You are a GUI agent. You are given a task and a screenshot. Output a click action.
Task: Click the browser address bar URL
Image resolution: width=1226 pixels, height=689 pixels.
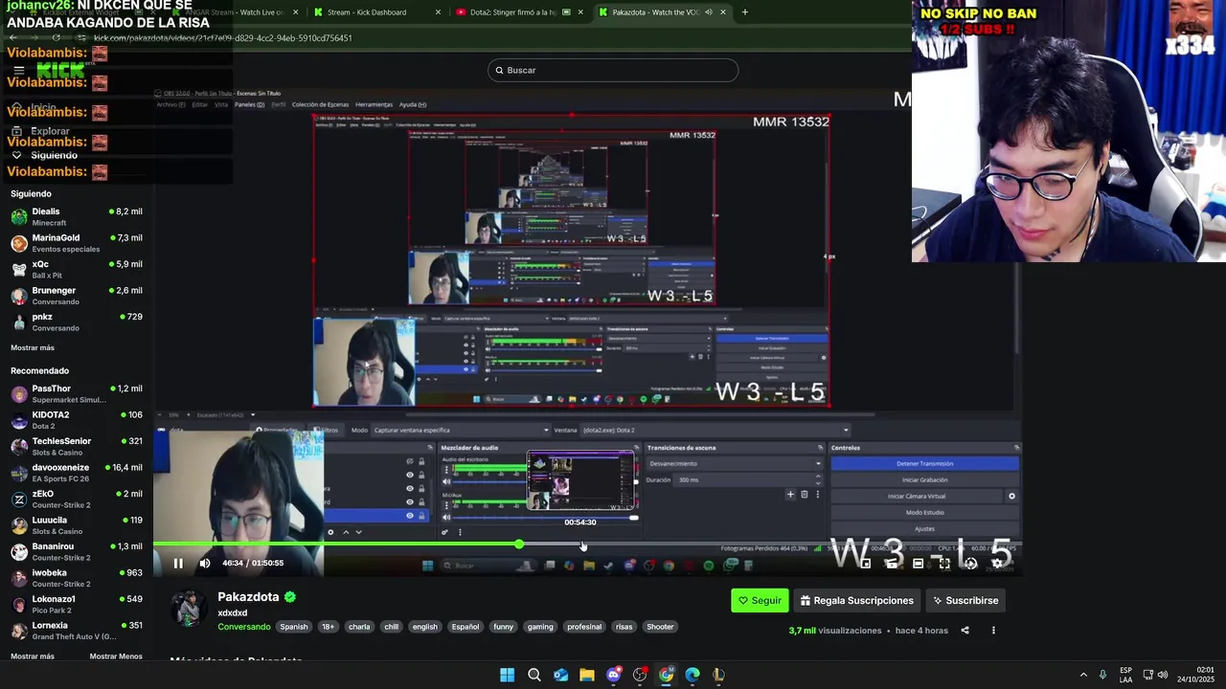tap(223, 38)
